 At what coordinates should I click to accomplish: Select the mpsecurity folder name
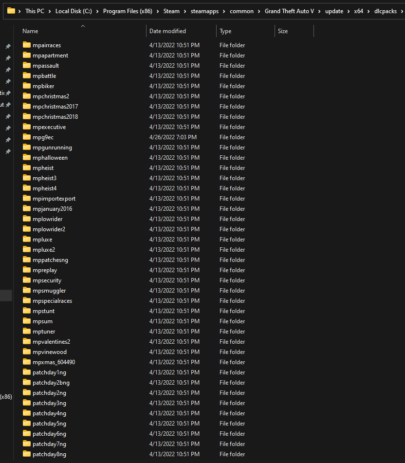pos(47,280)
